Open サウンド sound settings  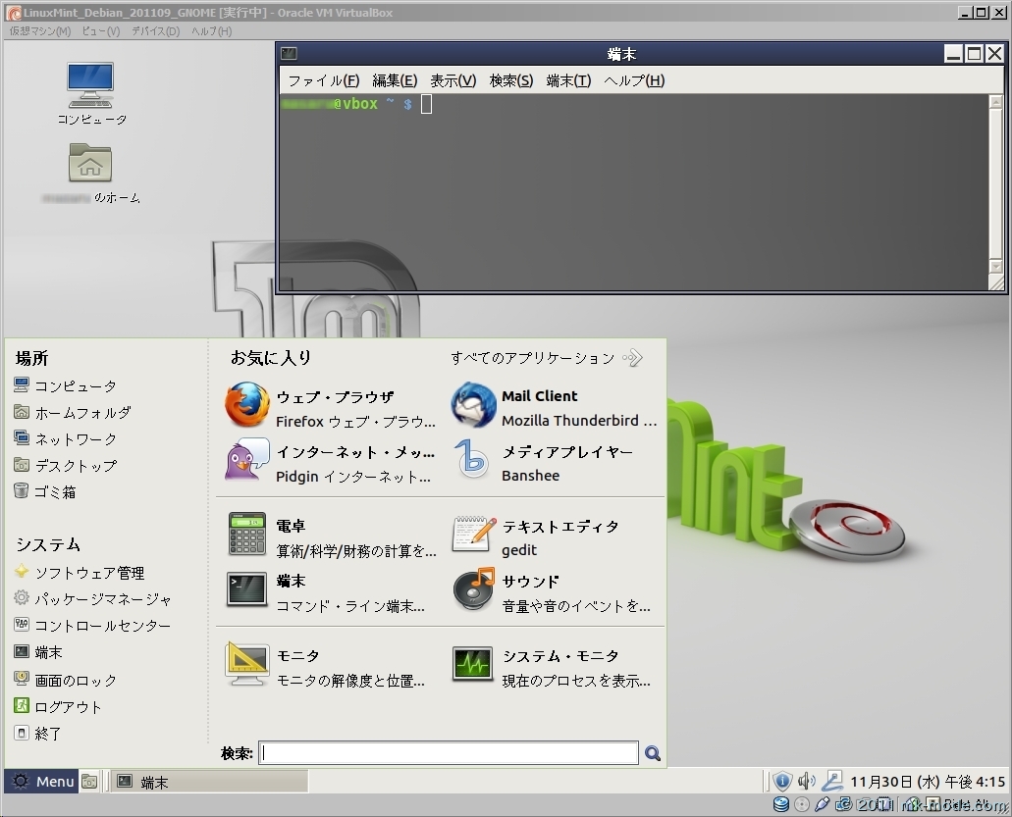(x=555, y=592)
